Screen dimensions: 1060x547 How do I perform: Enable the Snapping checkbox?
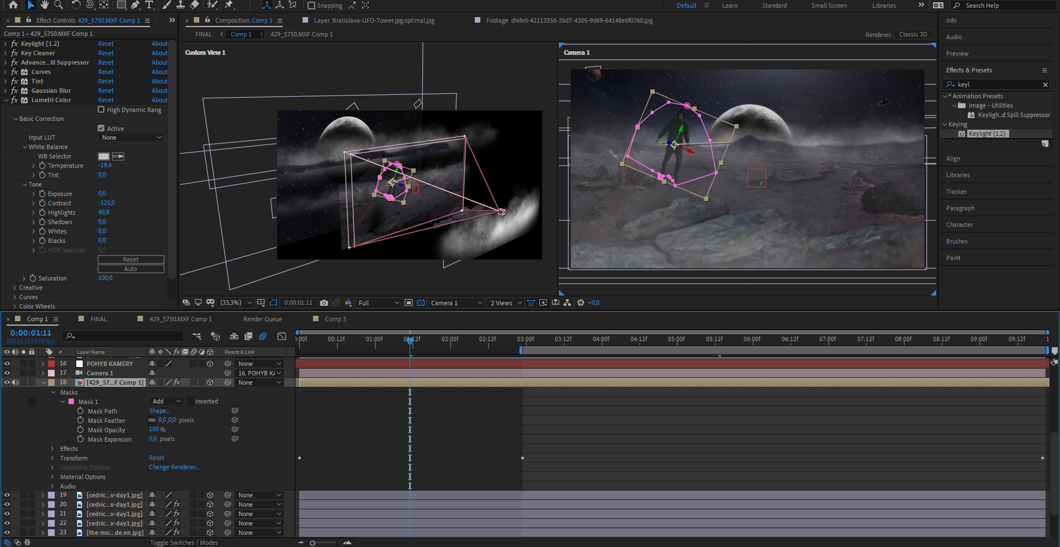click(311, 6)
